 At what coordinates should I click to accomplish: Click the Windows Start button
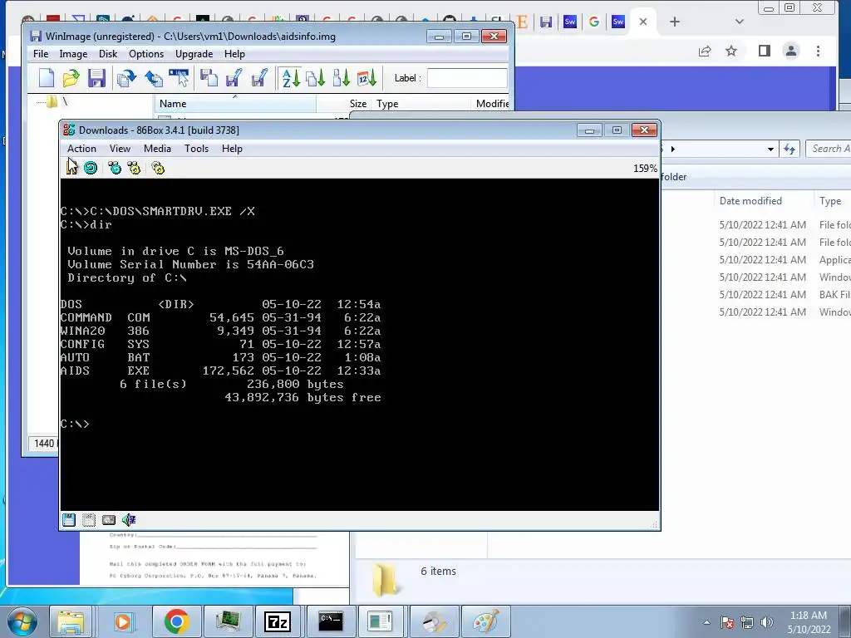(22, 621)
